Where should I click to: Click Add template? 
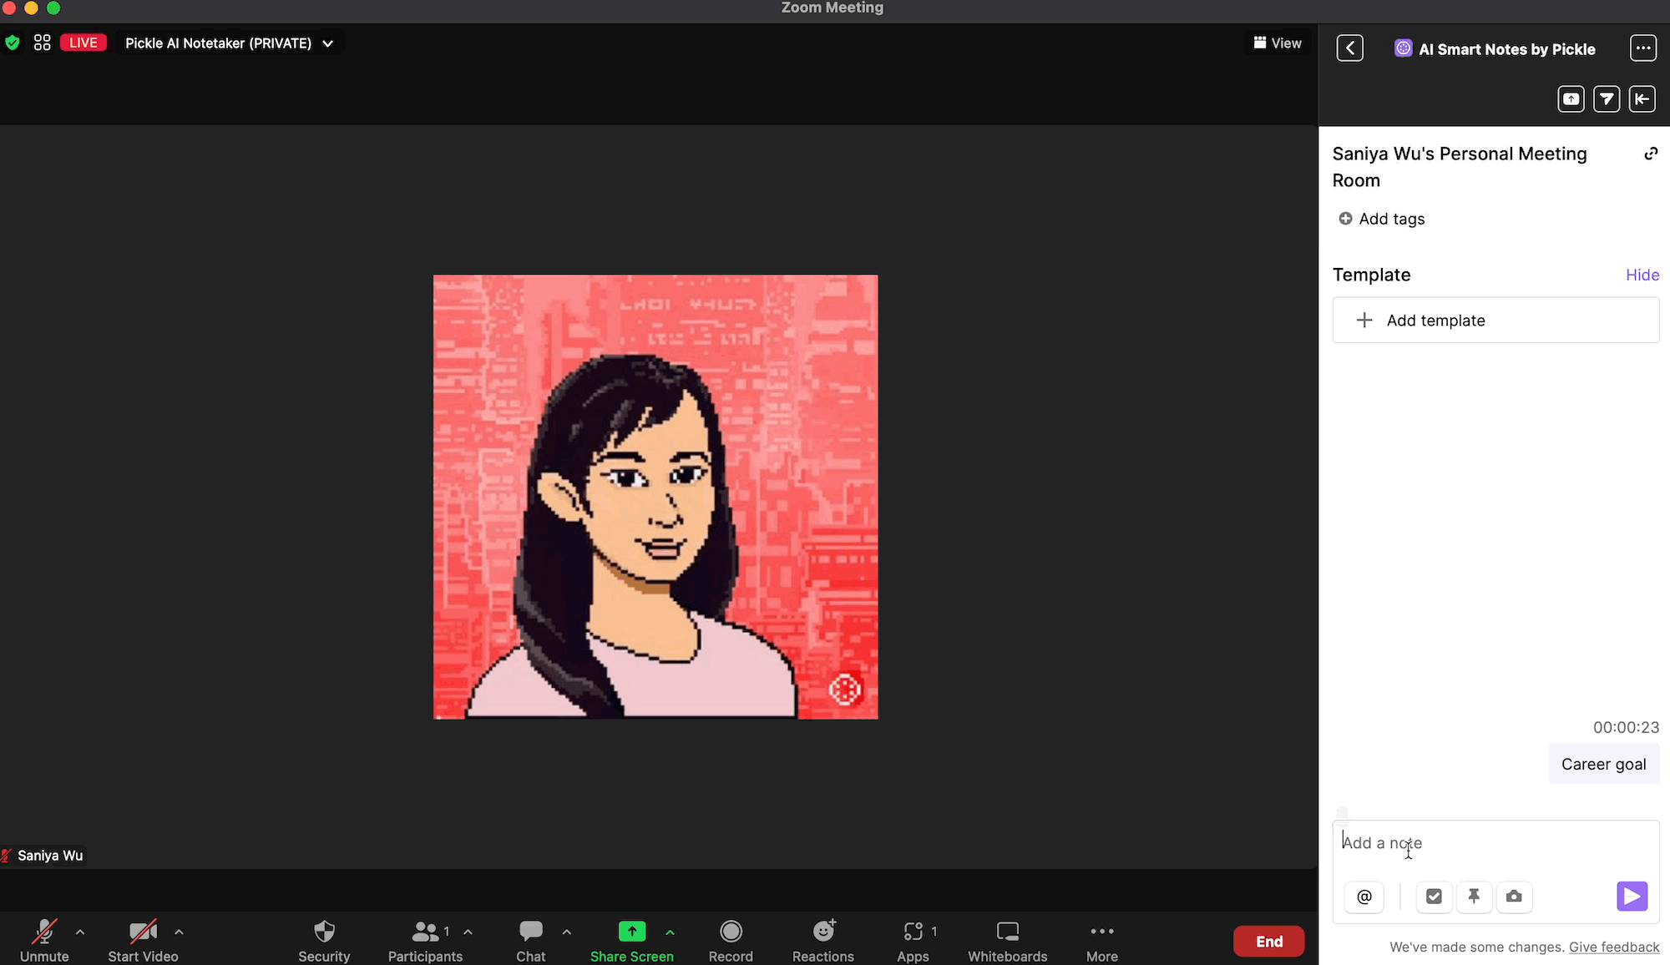[1495, 321]
